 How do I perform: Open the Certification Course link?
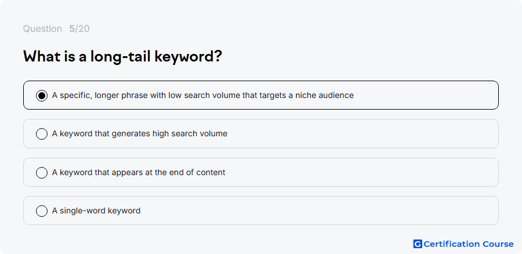463,244
